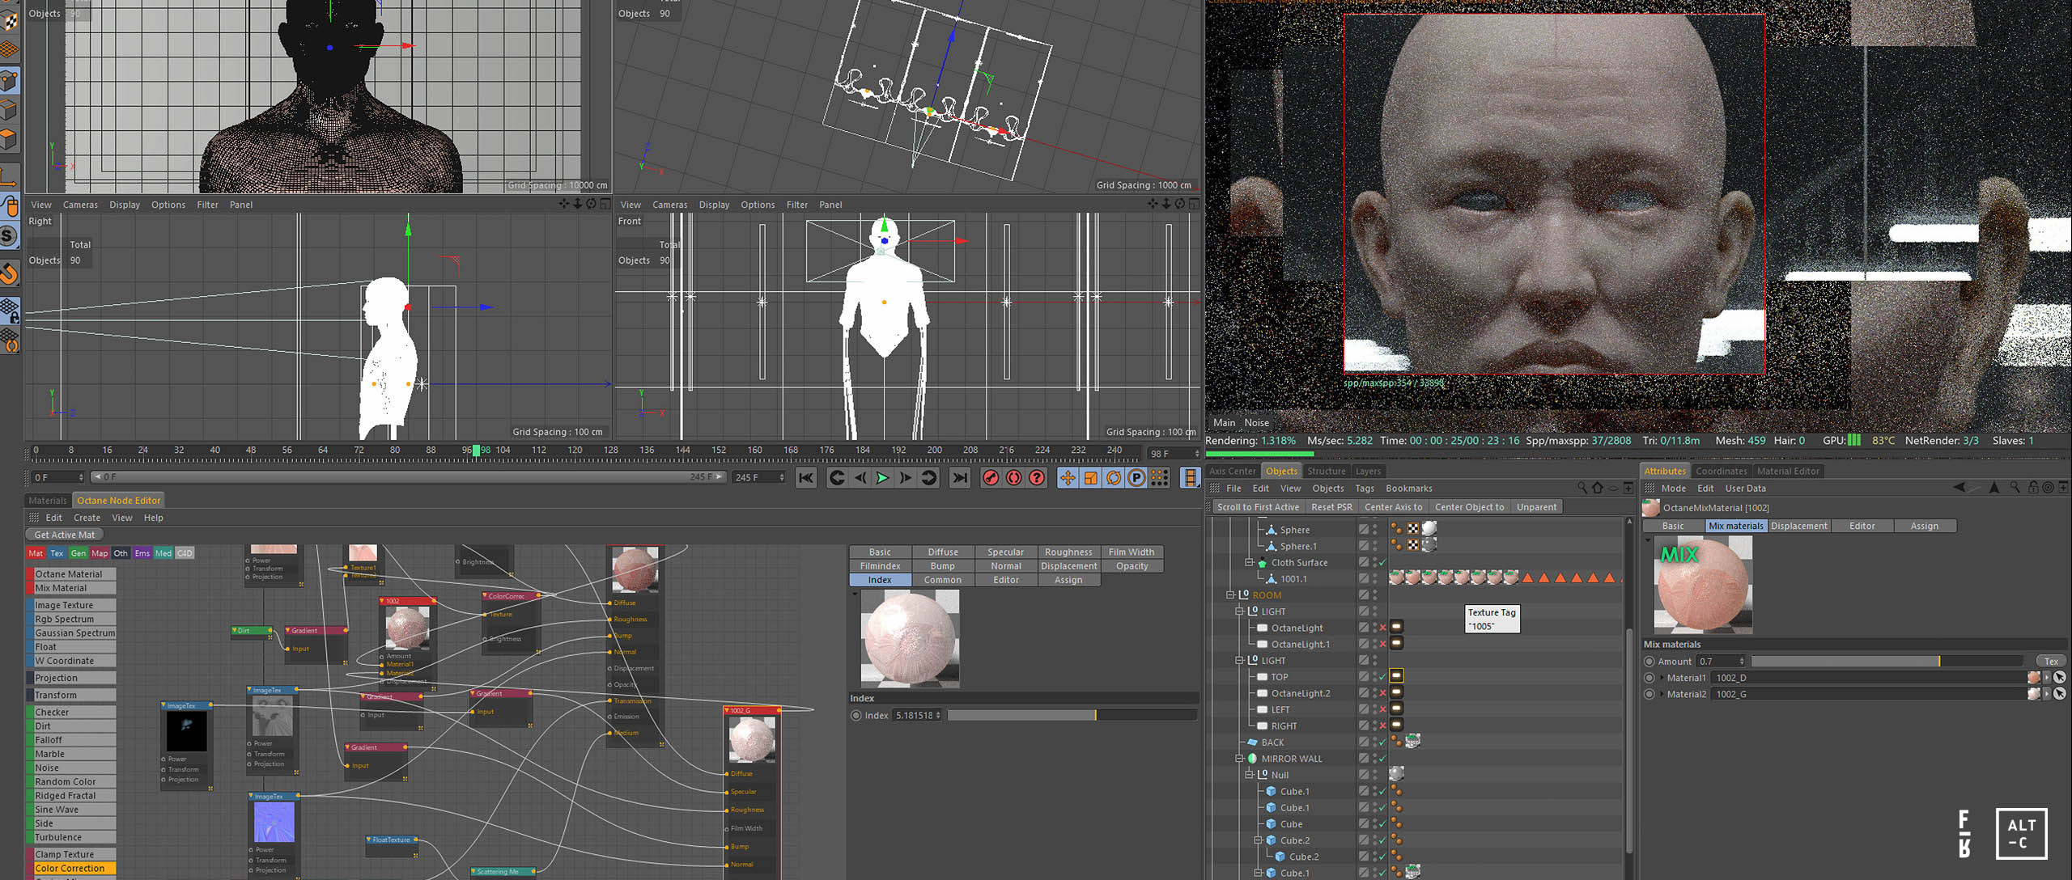Collapse the MIRROR WALL group
Screen dimensions: 2072x880
[x=1239, y=759]
